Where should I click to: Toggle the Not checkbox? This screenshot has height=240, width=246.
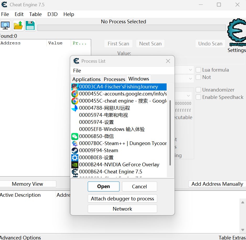click(x=198, y=77)
